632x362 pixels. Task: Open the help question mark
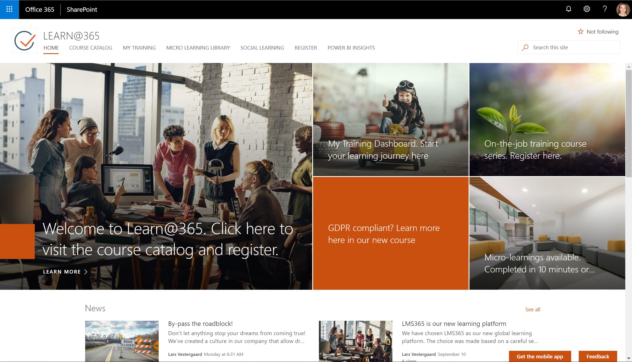pos(605,9)
